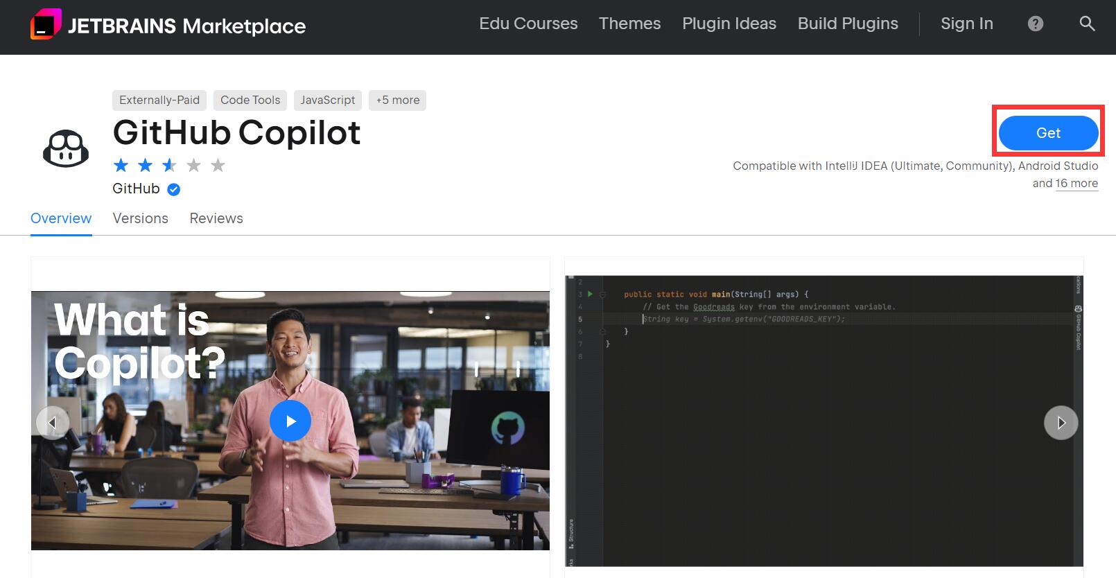Viewport: 1116px width, 578px height.
Task: Open Plugin Ideas in top navigation
Action: (x=729, y=24)
